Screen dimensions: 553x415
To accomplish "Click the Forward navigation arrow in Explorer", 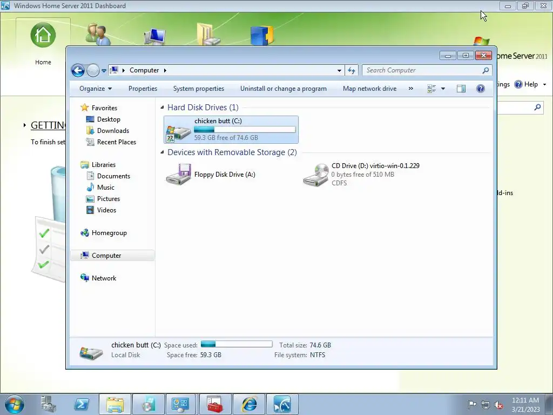I will tap(93, 70).
